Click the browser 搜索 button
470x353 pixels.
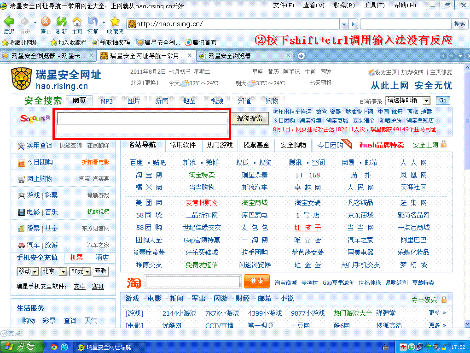(459, 24)
